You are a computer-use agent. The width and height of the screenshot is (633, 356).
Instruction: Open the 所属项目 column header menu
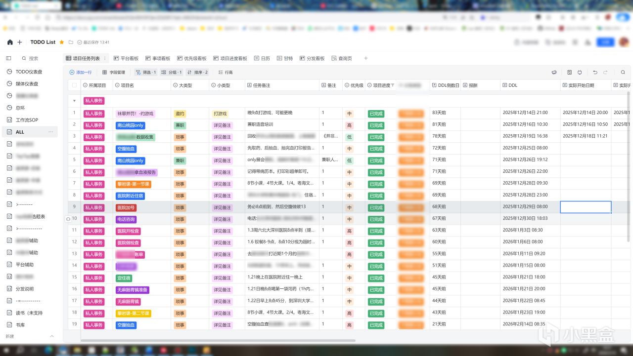tap(97, 85)
